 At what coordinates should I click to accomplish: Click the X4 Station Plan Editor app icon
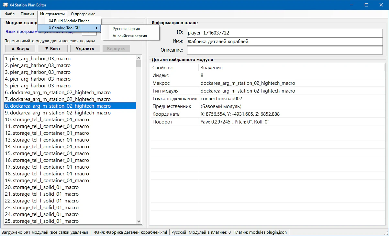(6, 5)
